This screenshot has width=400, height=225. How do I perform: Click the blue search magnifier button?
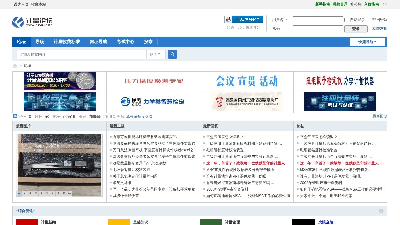click(x=172, y=54)
